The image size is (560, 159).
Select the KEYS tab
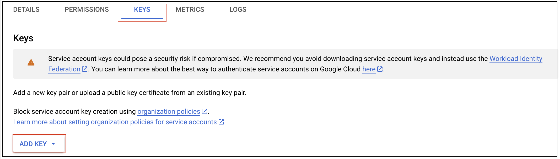click(142, 9)
